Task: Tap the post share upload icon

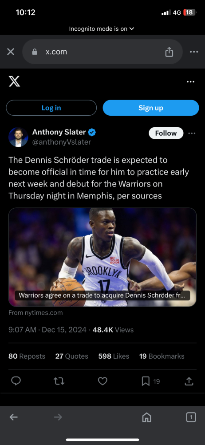Action: (x=189, y=381)
